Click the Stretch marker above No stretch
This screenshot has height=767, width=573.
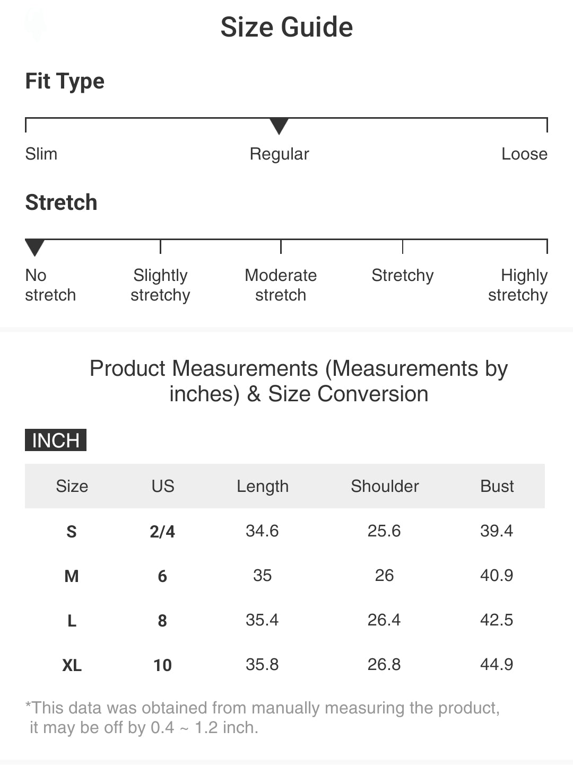pyautogui.click(x=35, y=247)
